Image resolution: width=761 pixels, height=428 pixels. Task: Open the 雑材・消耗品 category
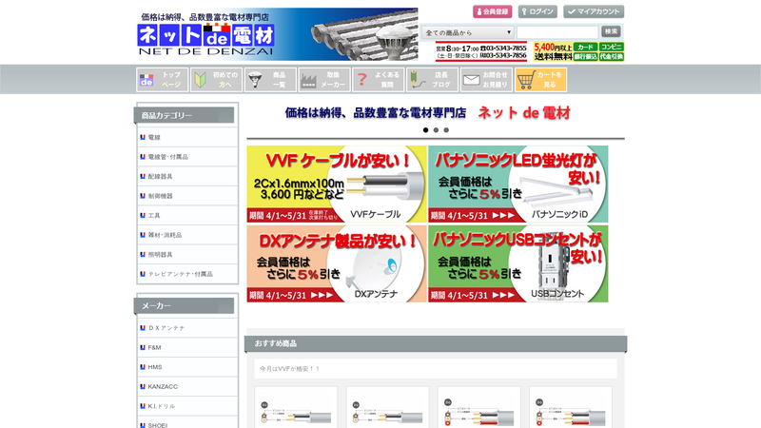(x=187, y=235)
